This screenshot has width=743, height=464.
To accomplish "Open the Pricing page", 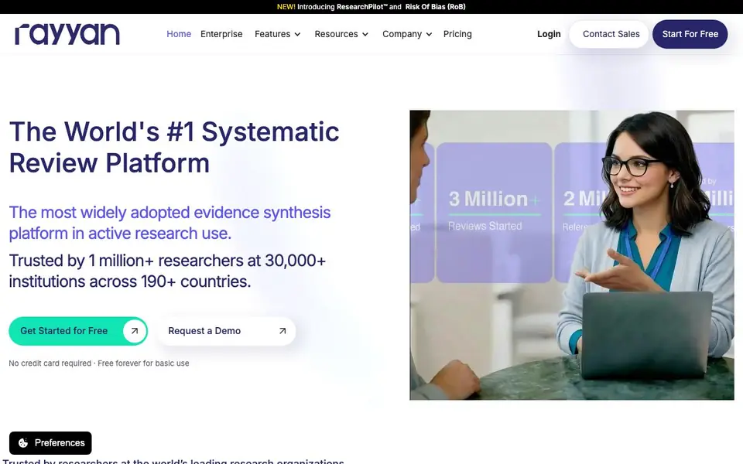I will pyautogui.click(x=457, y=34).
